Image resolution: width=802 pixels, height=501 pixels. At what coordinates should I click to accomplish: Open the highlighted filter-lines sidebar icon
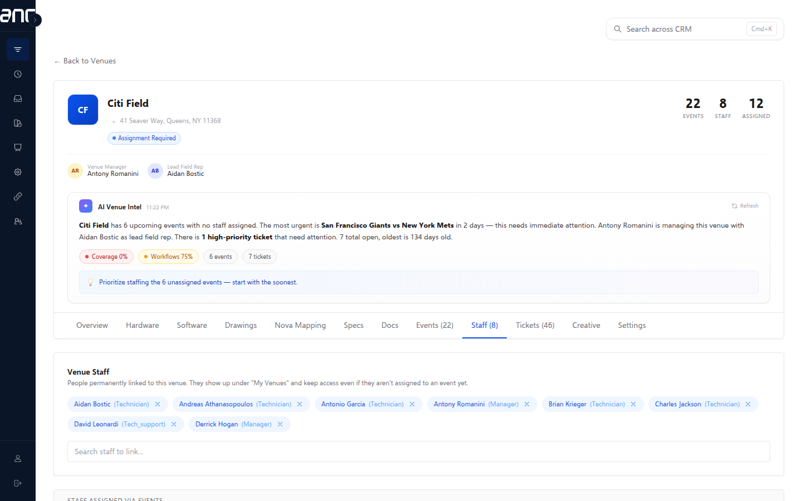(x=18, y=50)
